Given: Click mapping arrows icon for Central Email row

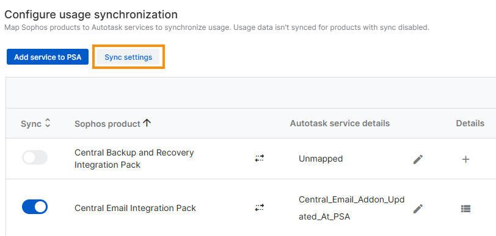Looking at the screenshot, I should (260, 207).
